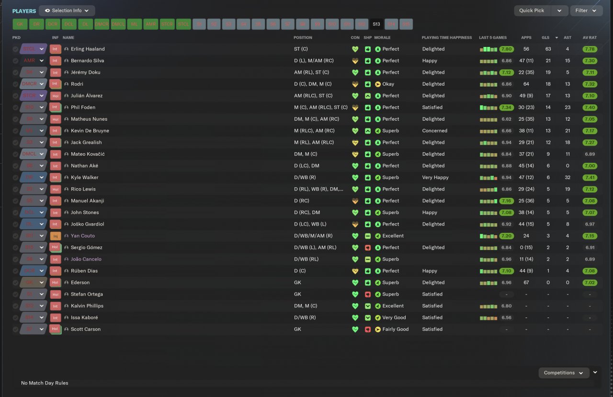The width and height of the screenshot is (613, 397).
Task: Click Rodri's Okay morale arrow icon
Action: tap(377, 84)
